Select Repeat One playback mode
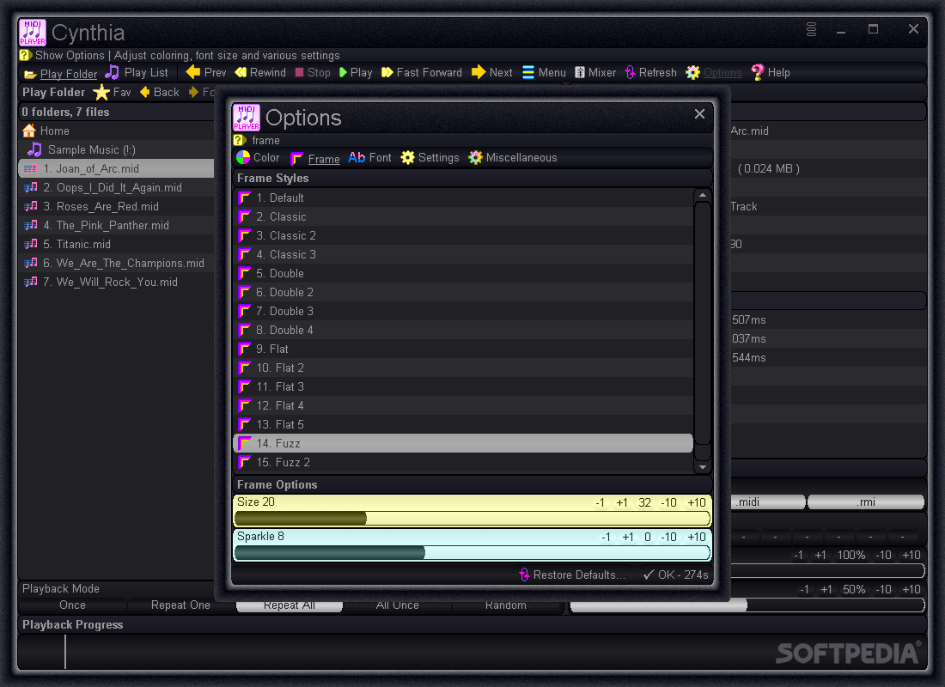Image resolution: width=945 pixels, height=687 pixels. pyautogui.click(x=180, y=605)
